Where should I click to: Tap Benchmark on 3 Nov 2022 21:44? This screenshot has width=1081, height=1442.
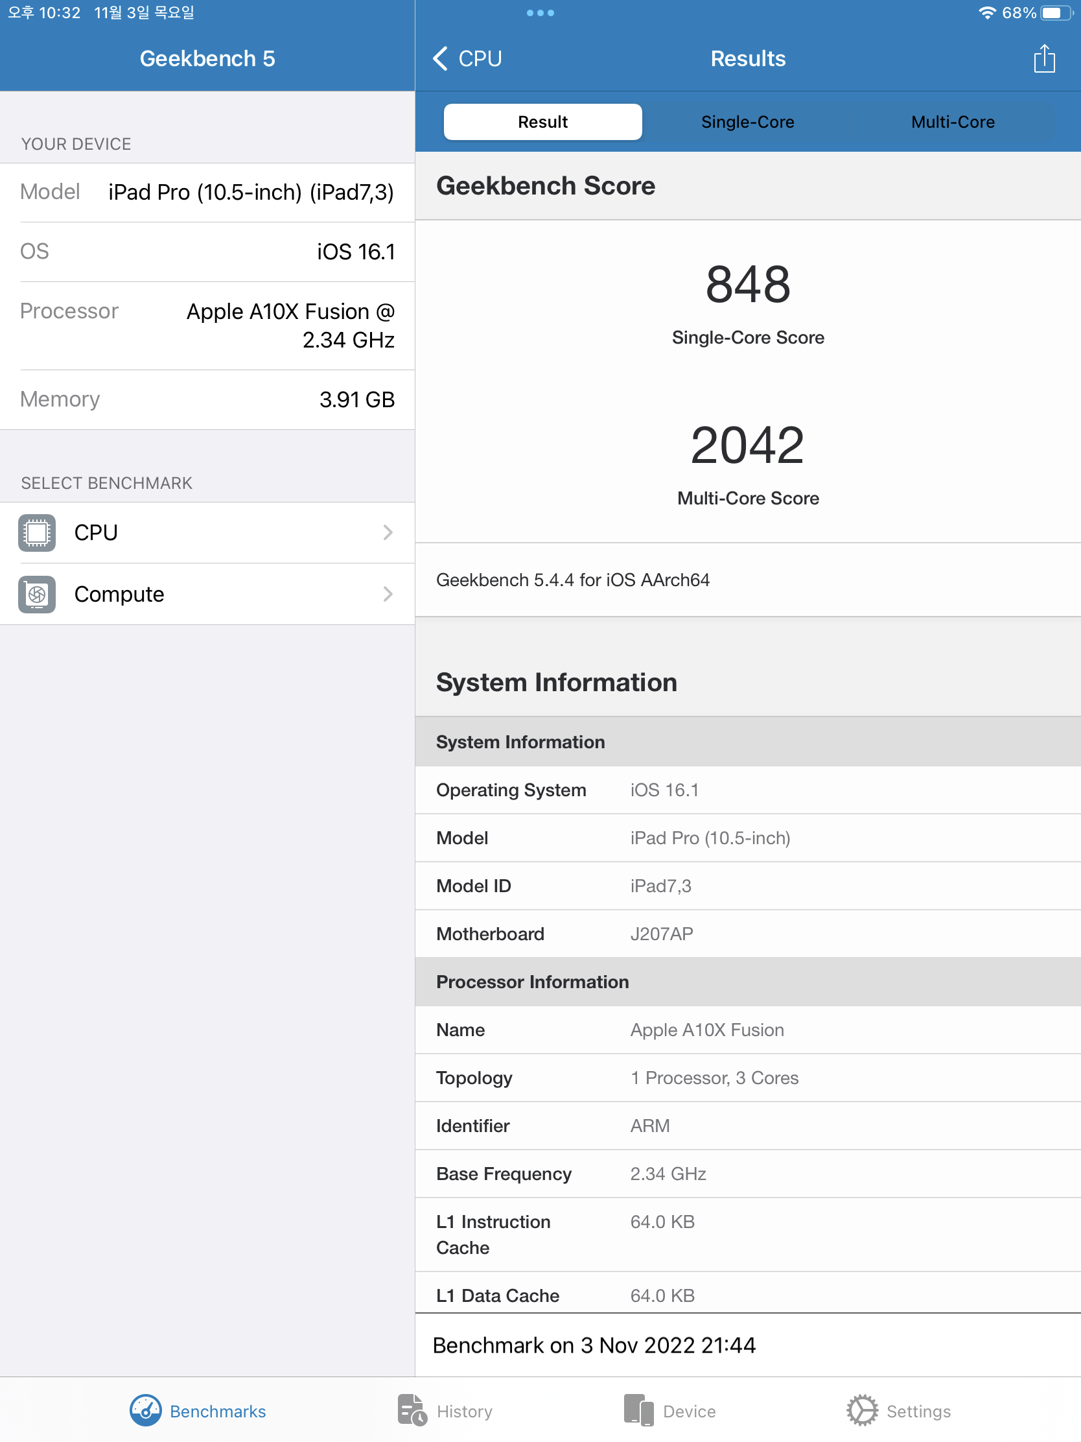[594, 1345]
